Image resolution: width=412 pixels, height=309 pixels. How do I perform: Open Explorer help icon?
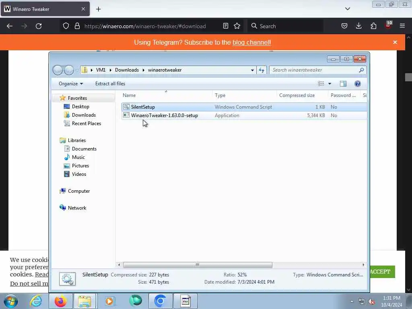click(x=357, y=84)
